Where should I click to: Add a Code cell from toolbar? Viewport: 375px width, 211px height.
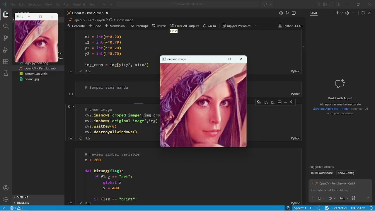click(x=95, y=26)
